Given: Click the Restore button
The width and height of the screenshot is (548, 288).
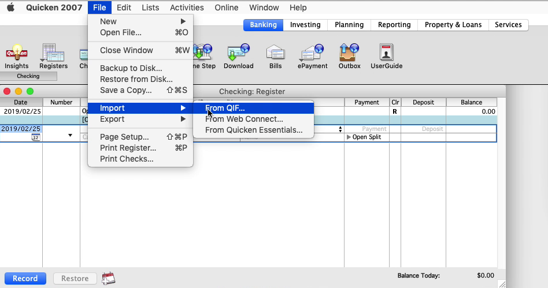Looking at the screenshot, I should [x=75, y=278].
